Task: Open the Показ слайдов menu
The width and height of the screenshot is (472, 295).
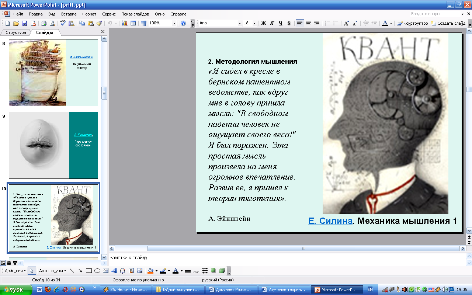Action: 135,14
